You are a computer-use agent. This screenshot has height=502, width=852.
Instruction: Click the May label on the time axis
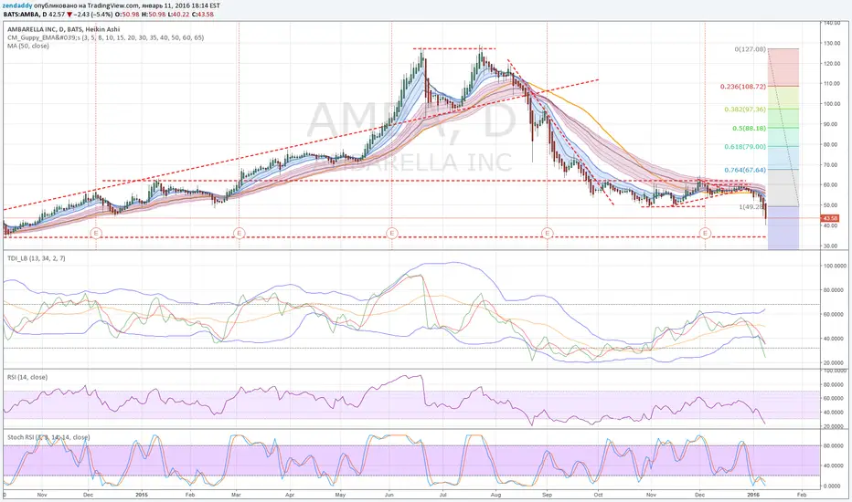click(340, 495)
